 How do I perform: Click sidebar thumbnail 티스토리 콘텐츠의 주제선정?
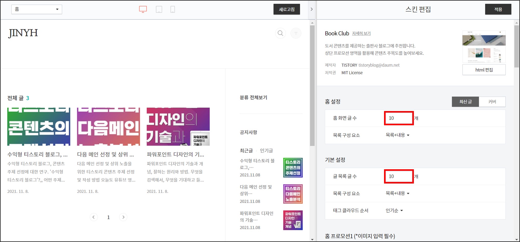(x=293, y=168)
